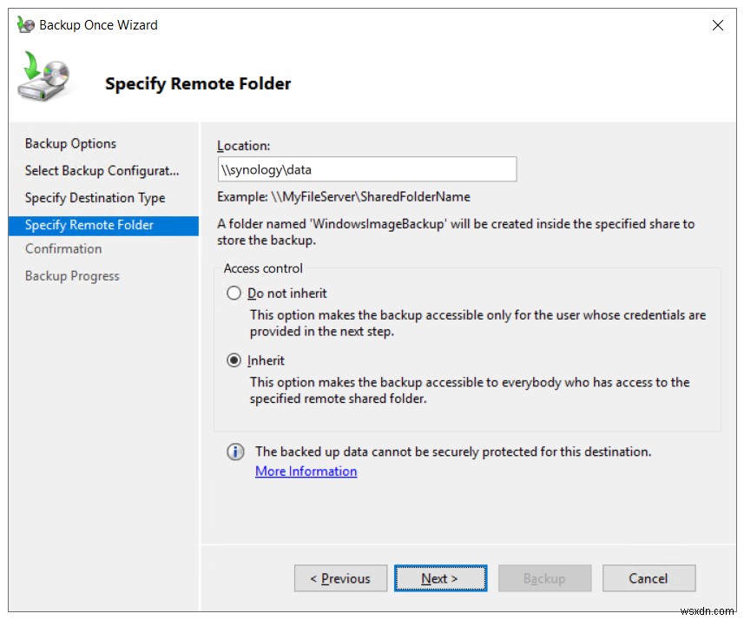
Task: Go to the Specify Destination Type step
Action: pyautogui.click(x=95, y=197)
